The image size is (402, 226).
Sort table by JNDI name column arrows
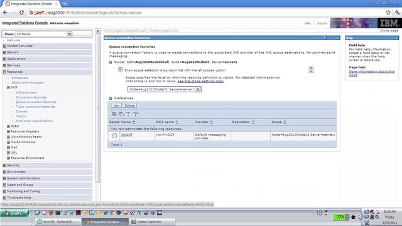point(177,122)
